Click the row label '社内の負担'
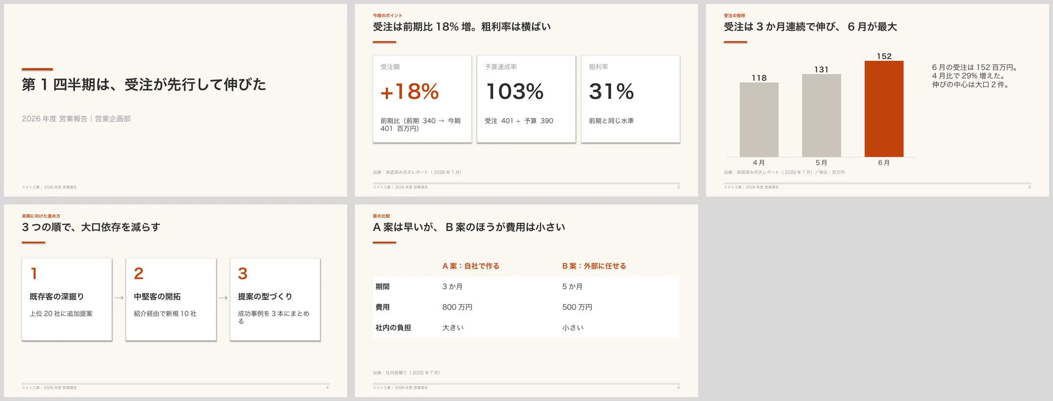The height and width of the screenshot is (401, 1053). (x=393, y=328)
